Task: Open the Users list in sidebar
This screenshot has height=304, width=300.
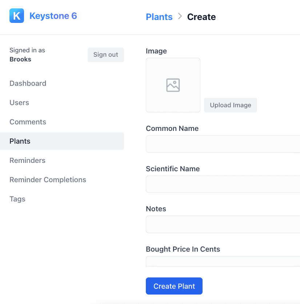Action: pyautogui.click(x=19, y=103)
